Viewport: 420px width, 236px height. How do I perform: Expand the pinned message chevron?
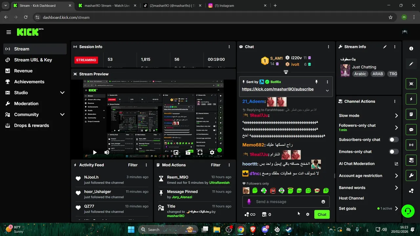point(327,90)
